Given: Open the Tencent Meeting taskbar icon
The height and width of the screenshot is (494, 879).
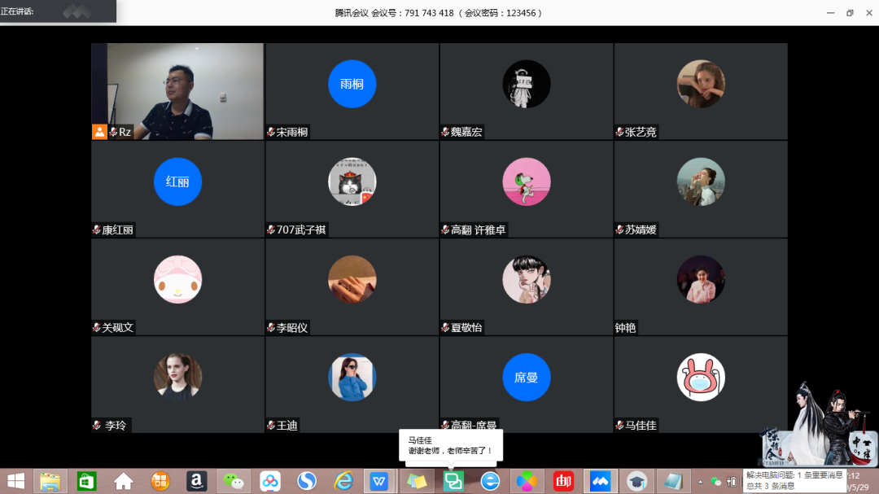Looking at the screenshot, I should tap(600, 481).
